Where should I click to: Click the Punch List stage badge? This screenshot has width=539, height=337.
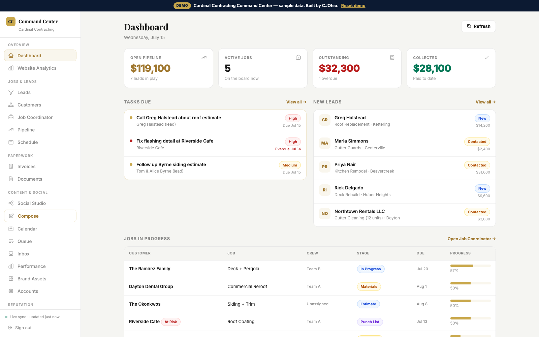(x=370, y=322)
